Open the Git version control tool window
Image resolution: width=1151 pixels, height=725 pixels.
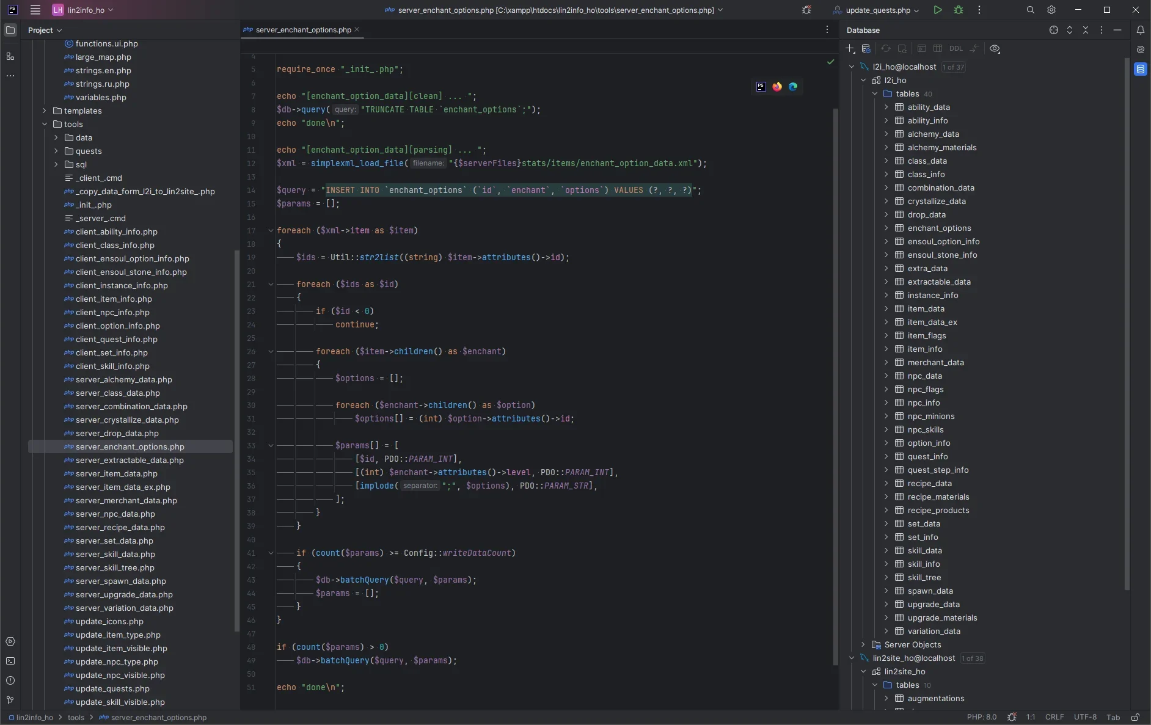coord(10,700)
